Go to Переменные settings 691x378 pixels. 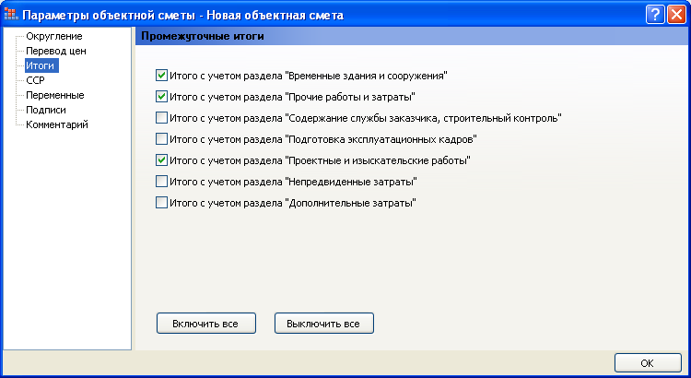[54, 95]
